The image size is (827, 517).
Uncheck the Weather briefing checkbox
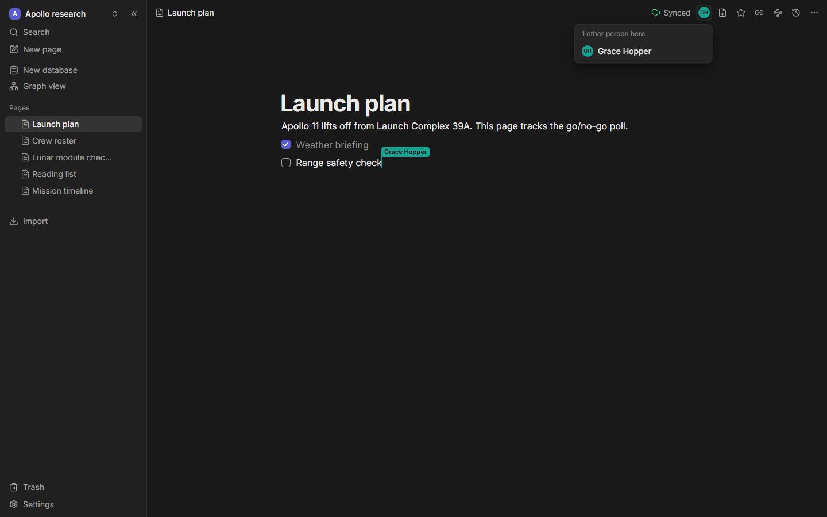(x=286, y=144)
